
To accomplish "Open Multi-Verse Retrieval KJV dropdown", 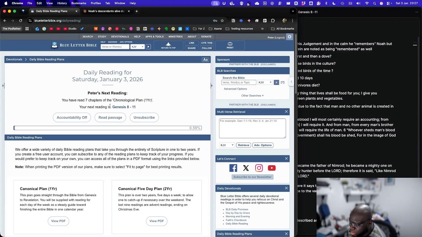I will tap(227, 145).
